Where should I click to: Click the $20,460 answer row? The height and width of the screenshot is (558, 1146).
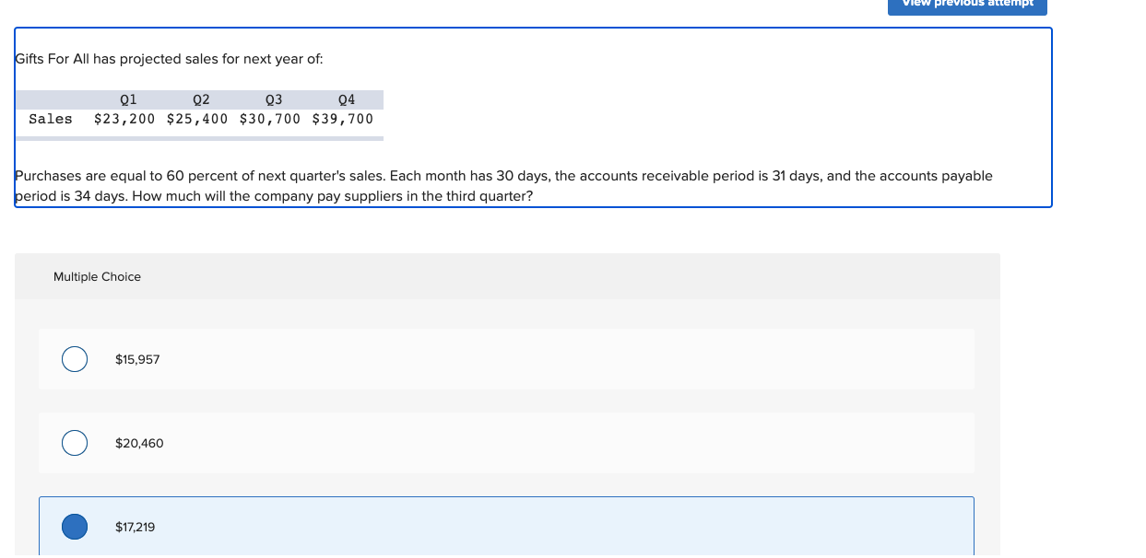point(507,443)
